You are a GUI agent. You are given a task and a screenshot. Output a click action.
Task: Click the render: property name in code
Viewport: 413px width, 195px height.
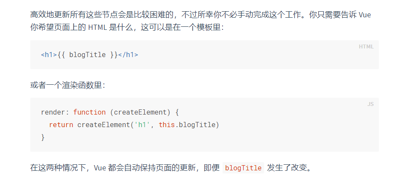(55, 112)
